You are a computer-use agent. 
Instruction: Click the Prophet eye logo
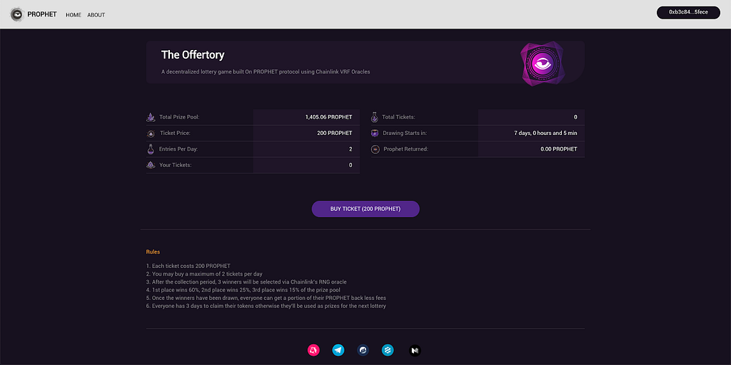click(17, 14)
